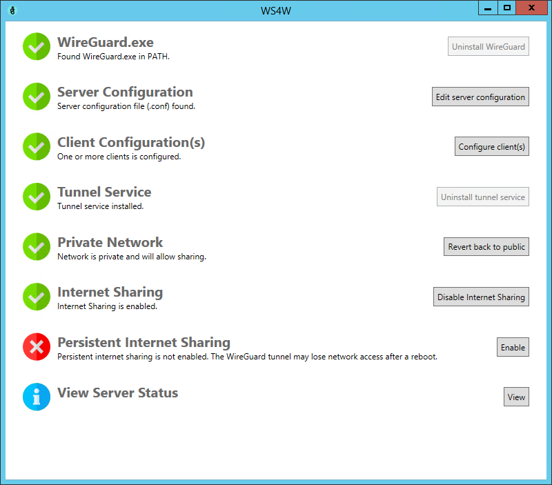Click the Internet Sharing heading

pos(110,293)
